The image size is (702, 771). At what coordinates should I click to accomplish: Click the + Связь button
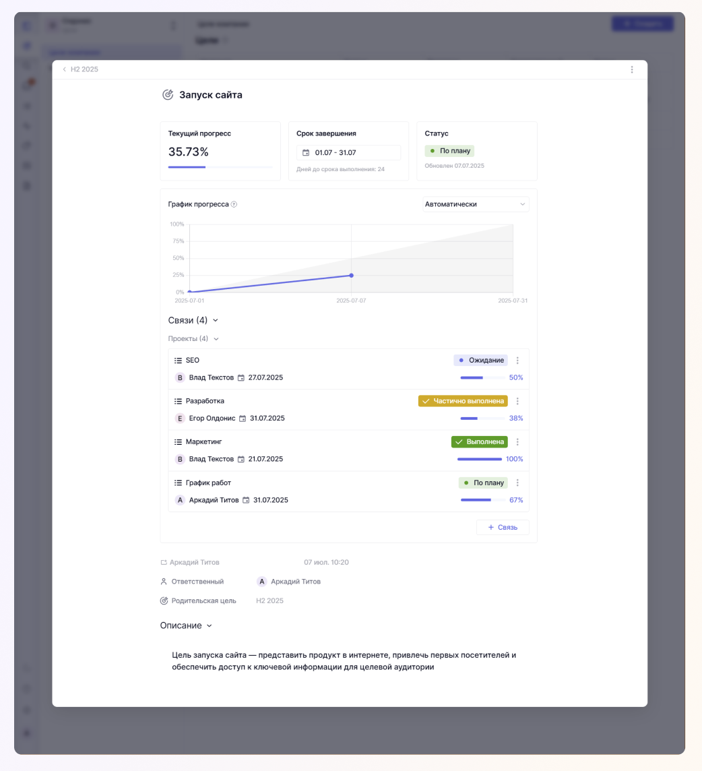click(503, 527)
